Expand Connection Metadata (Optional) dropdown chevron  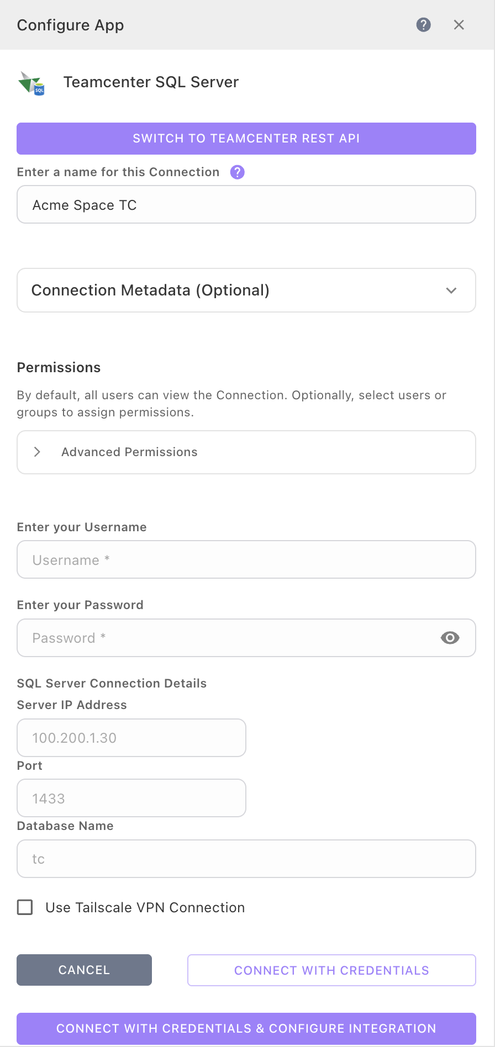click(451, 290)
